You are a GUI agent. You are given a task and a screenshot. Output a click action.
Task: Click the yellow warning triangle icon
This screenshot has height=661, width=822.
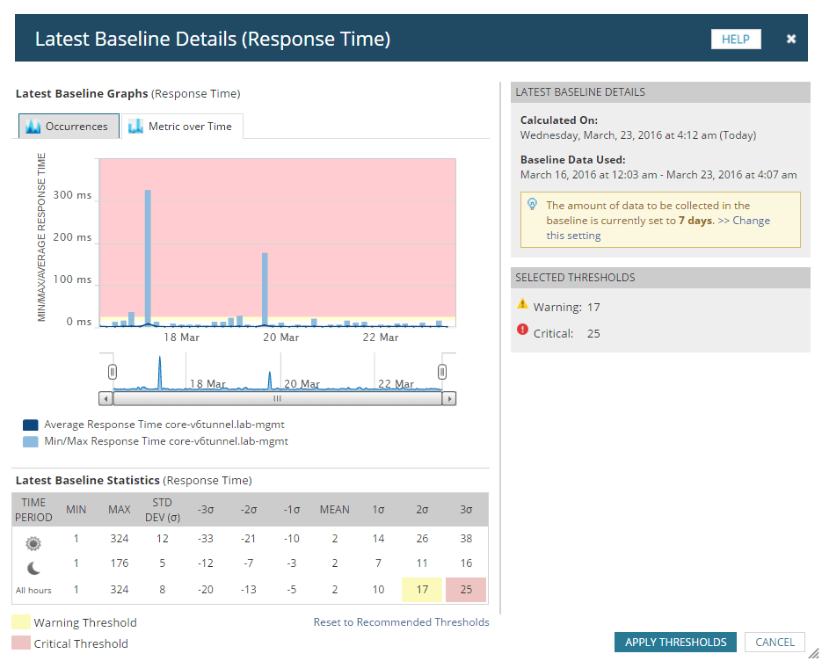pos(523,304)
